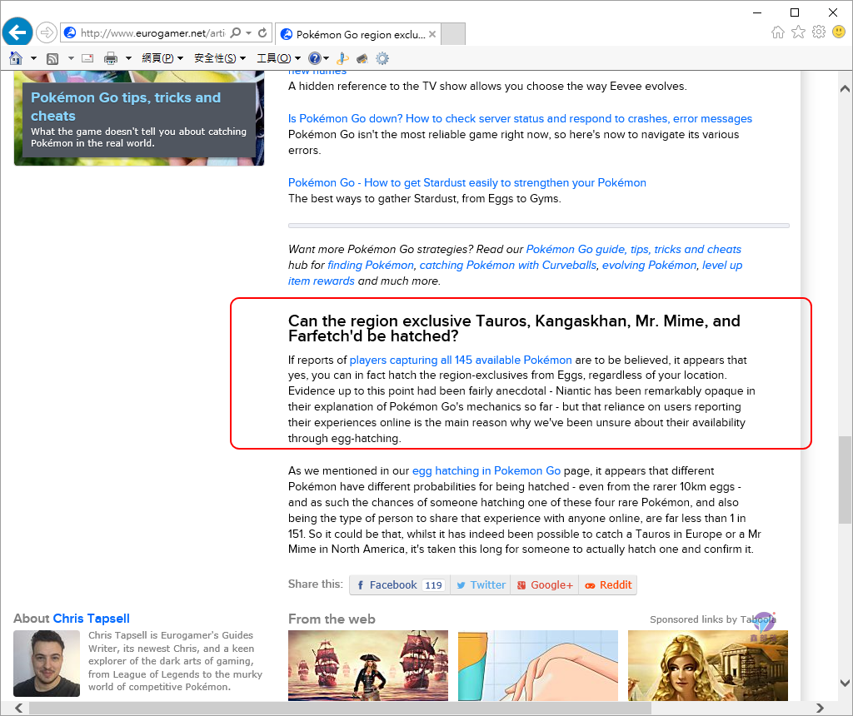Open 'Is Pokémon Go down?' server status link

520,118
